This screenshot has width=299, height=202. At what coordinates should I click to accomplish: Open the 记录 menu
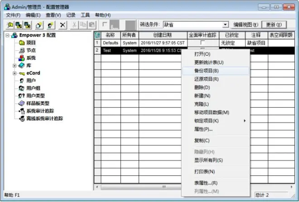click(71, 15)
